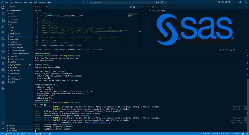Click the Copilot chat icon in title bar
The height and width of the screenshot is (135, 249).
162,2
